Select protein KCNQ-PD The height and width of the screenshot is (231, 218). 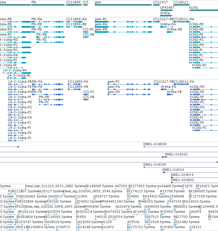click(x=197, y=87)
